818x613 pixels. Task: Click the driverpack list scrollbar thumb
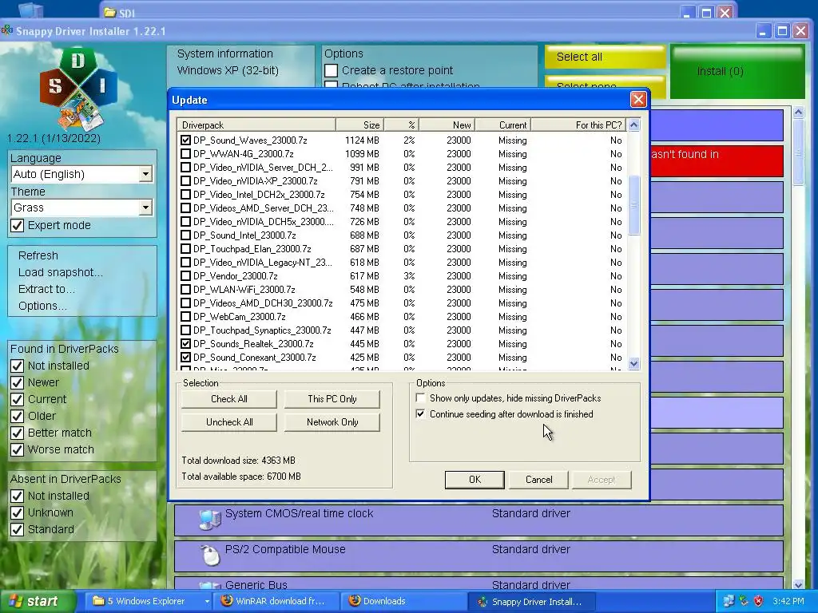(x=633, y=205)
